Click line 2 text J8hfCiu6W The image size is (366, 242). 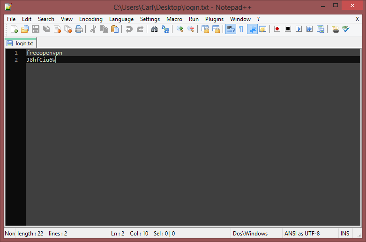pos(41,60)
